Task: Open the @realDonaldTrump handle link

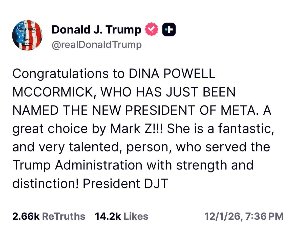Action: [97, 45]
